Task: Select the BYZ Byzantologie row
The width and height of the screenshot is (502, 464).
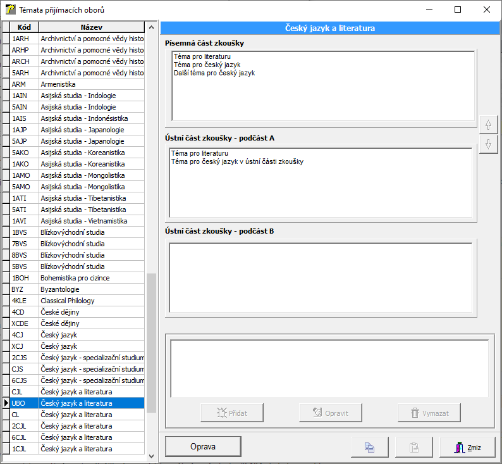Action: click(x=77, y=289)
